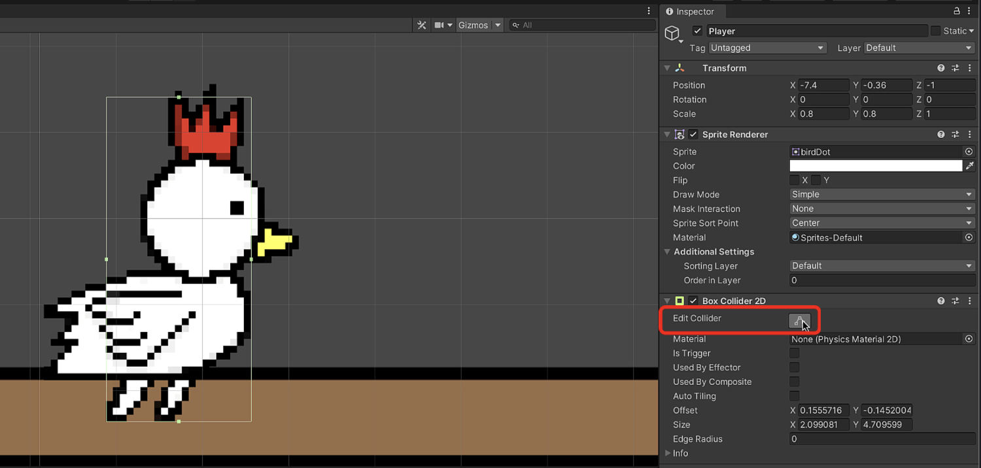Viewport: 981px width, 468px height.
Task: Open the Box Collider 2D help icon
Action: pyautogui.click(x=940, y=301)
